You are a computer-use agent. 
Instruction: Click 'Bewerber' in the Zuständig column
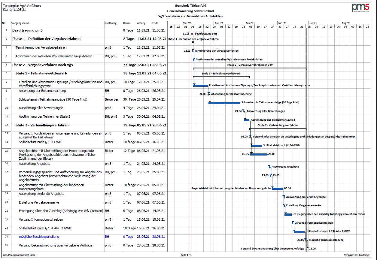pyautogui.click(x=112, y=99)
